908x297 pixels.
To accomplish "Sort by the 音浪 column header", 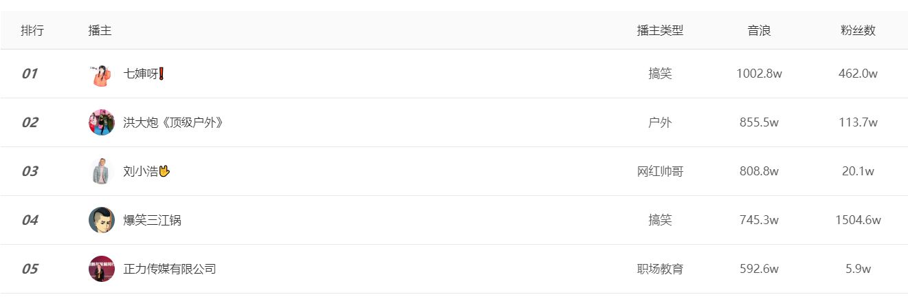I will (x=759, y=30).
